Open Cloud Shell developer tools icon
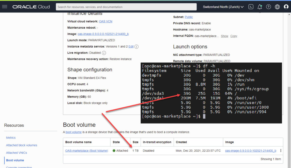Viewport: 291px width, 168px height. pos(251,7)
